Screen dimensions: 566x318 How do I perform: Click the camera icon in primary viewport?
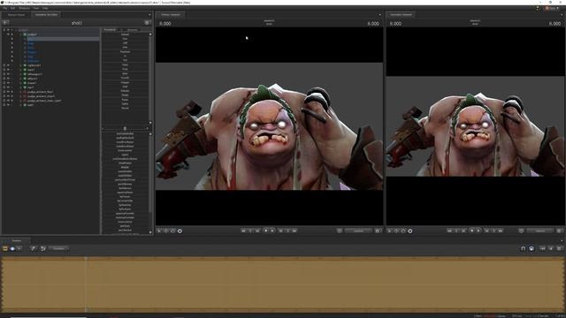(340, 231)
